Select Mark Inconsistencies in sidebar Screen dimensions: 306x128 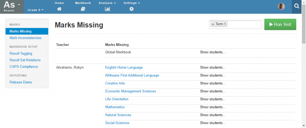(x=26, y=38)
